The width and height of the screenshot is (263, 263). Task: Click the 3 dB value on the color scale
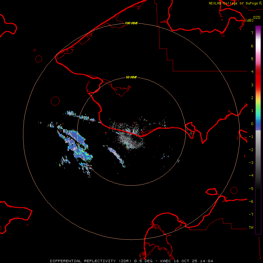click(252, 85)
